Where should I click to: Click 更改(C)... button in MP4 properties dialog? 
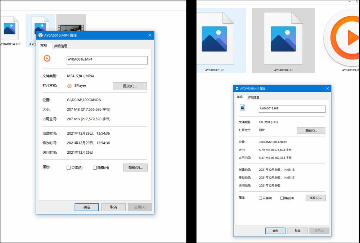[x=130, y=86]
